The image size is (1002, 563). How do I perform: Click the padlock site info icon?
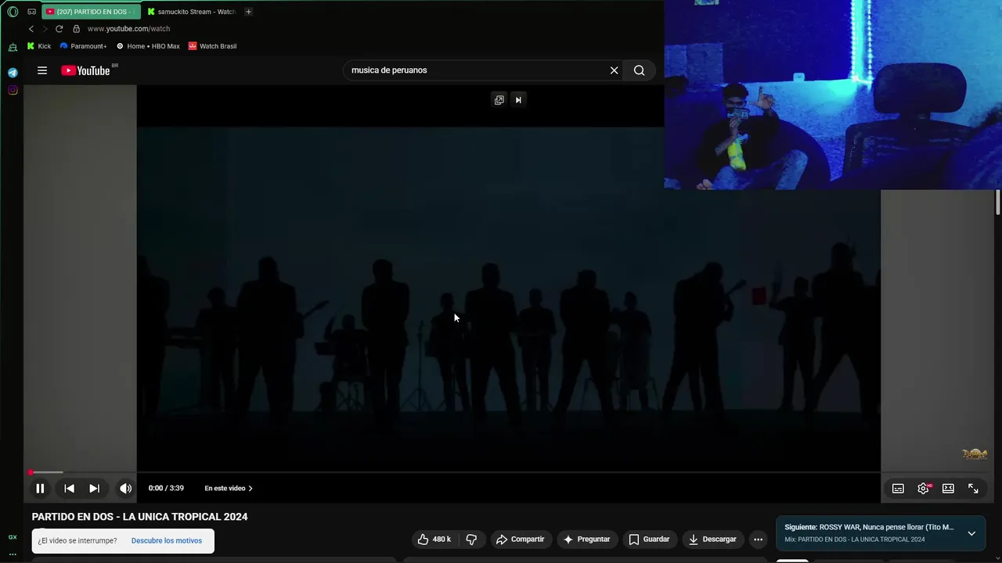tap(76, 29)
